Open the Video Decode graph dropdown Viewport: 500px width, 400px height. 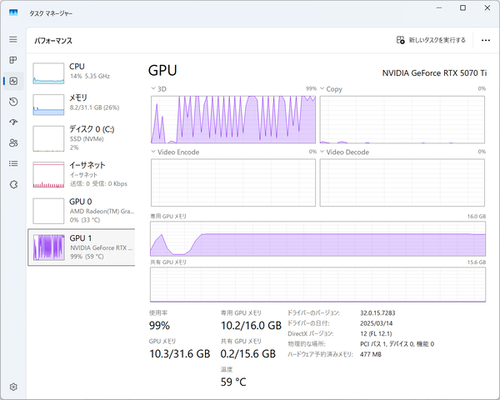323,152
